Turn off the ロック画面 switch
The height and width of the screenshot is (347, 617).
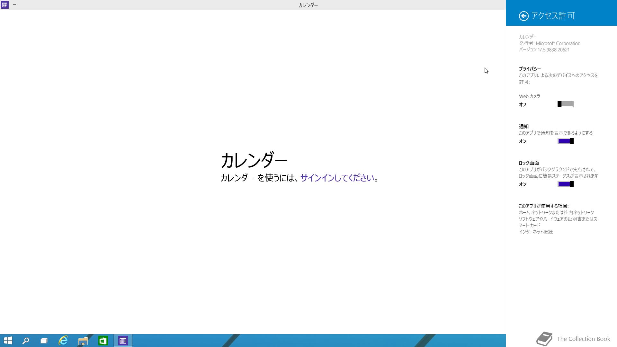tap(566, 184)
